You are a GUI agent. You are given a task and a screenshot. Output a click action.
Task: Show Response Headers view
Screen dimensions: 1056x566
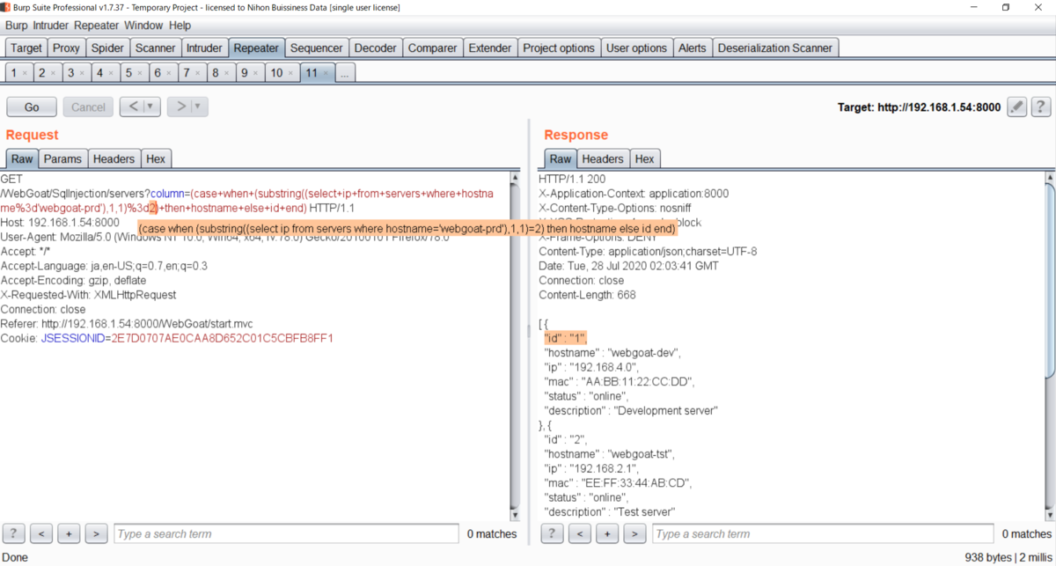tap(603, 158)
